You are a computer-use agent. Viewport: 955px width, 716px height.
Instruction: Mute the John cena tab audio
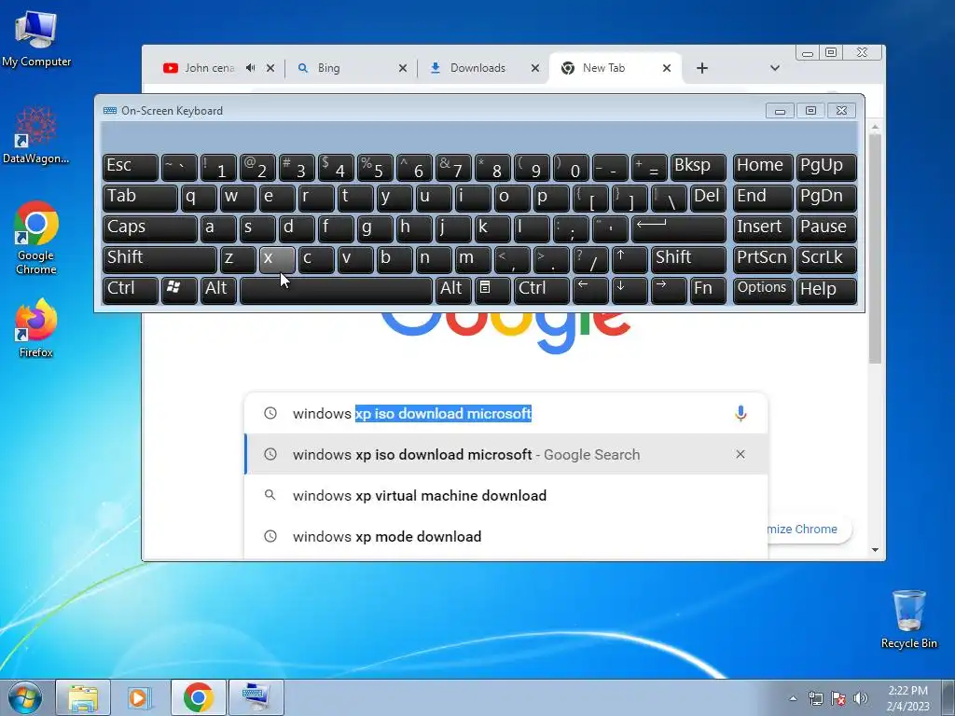[x=250, y=67]
